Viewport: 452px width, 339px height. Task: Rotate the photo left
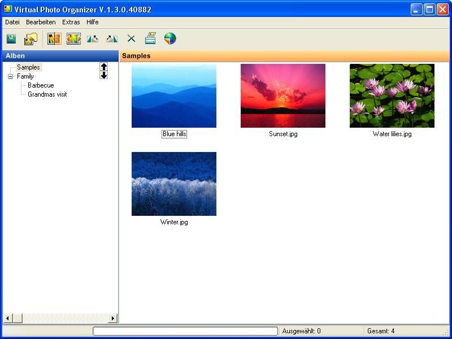[94, 38]
